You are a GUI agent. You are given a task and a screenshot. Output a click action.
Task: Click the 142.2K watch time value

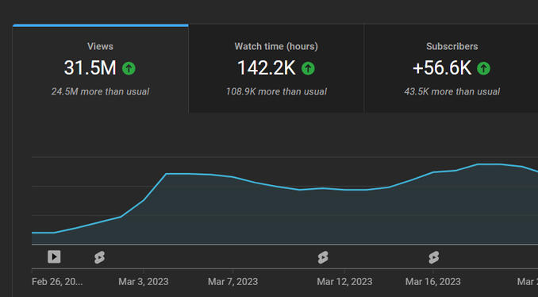point(267,68)
